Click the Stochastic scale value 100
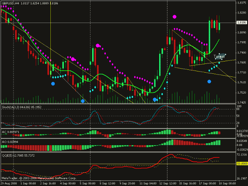This screenshot has height=186, width=248. click(x=239, y=106)
